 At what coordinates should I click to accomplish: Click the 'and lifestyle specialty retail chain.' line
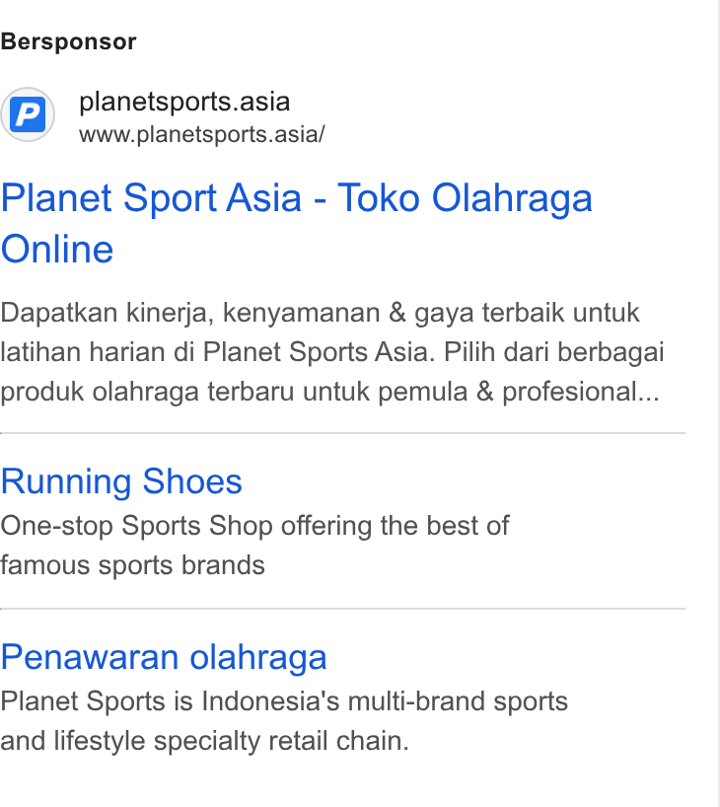tap(204, 741)
